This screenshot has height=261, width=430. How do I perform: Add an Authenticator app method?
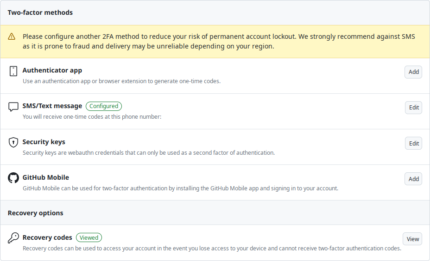point(413,72)
